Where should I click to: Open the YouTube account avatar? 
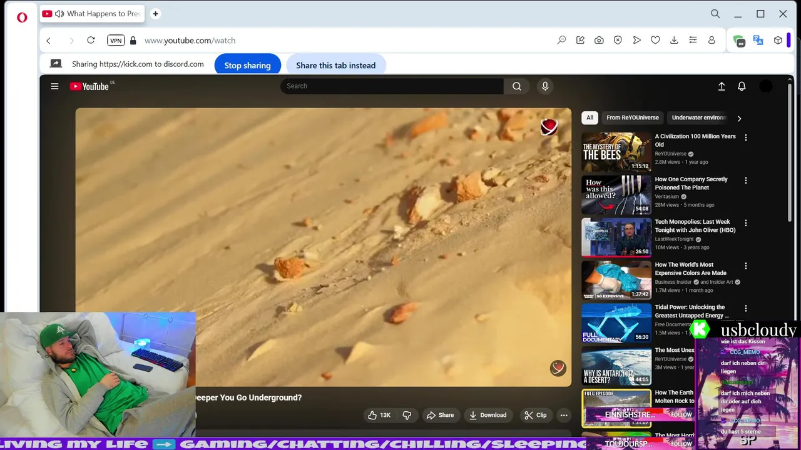[766, 86]
